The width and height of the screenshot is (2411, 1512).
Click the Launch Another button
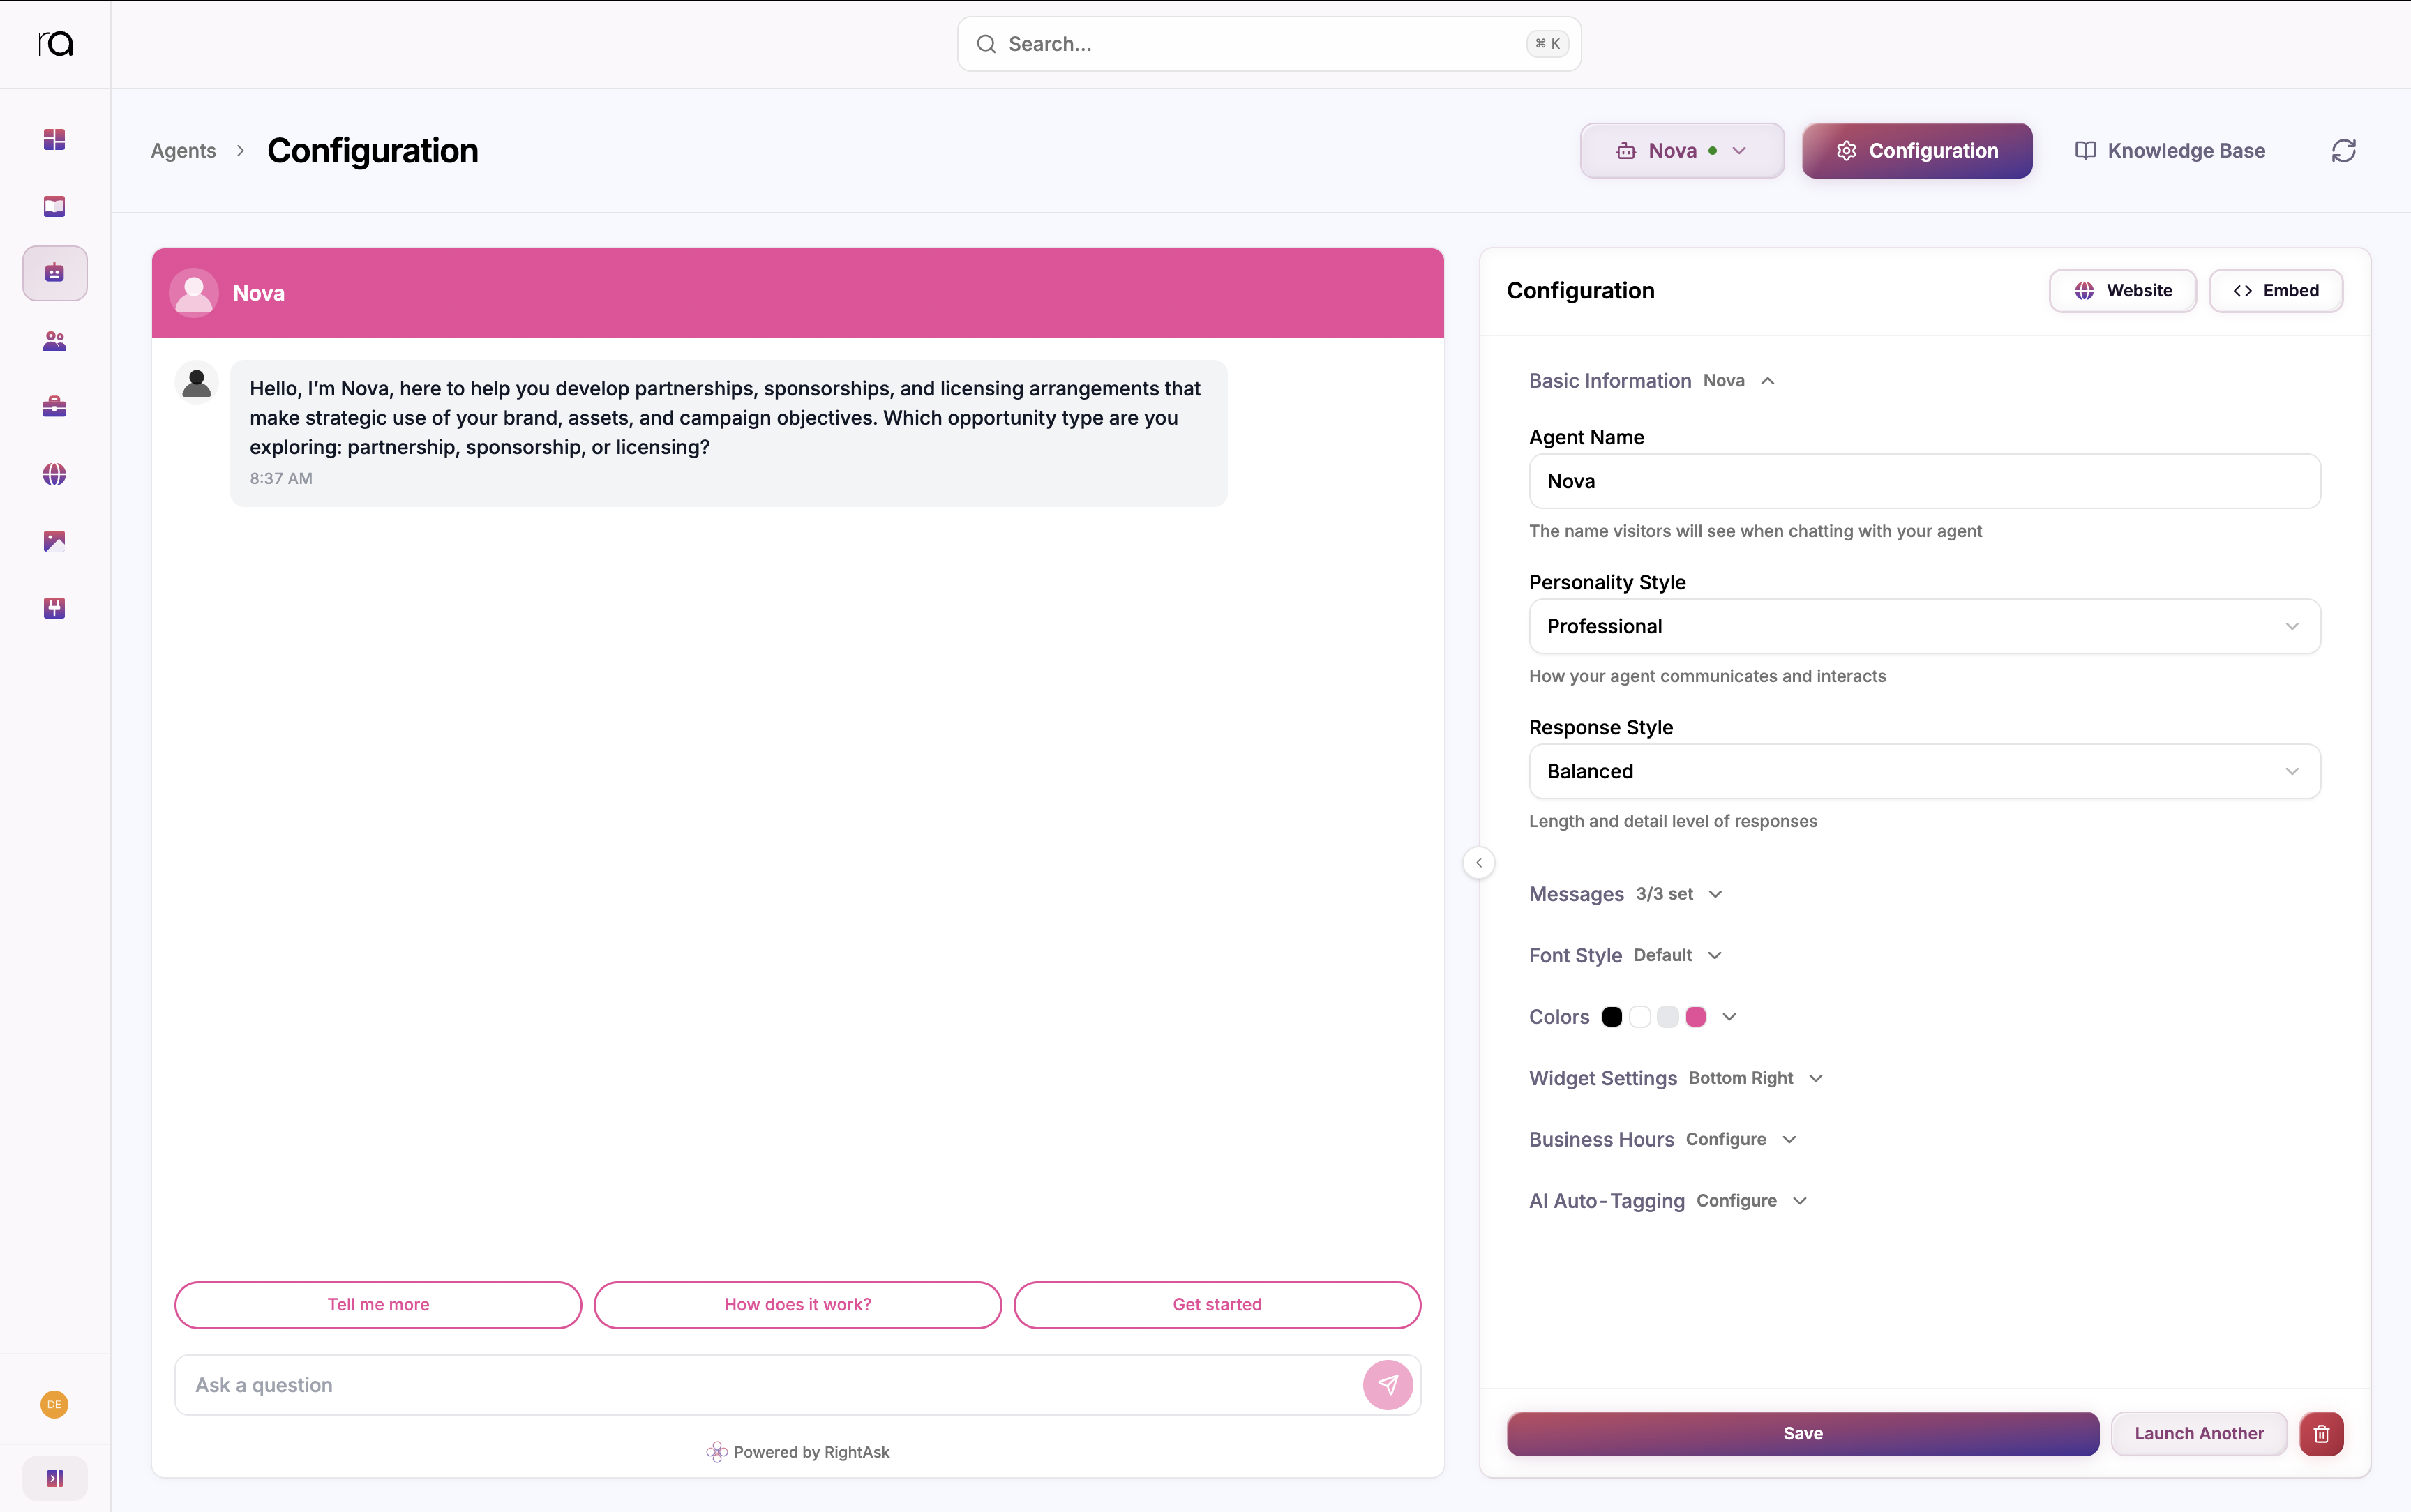point(2199,1434)
